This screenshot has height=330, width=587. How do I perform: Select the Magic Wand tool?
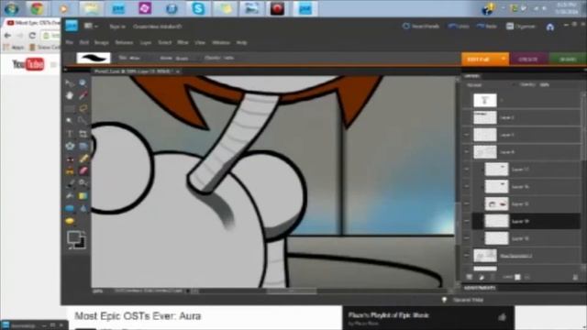[x=70, y=121]
